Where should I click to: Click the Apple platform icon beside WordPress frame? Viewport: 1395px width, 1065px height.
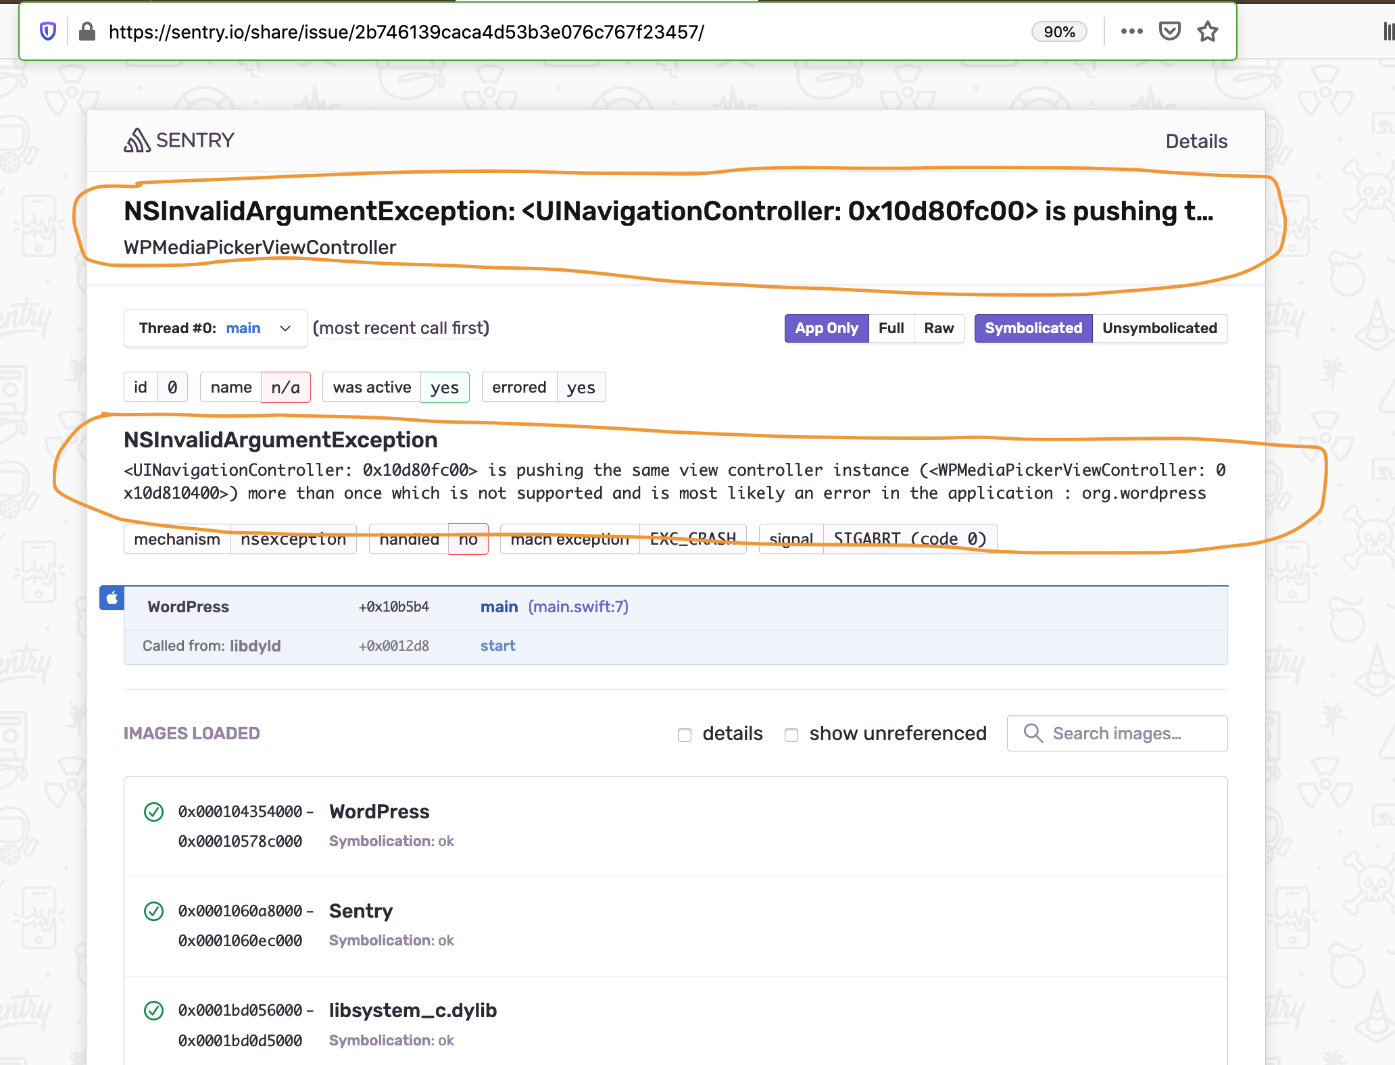coord(112,598)
